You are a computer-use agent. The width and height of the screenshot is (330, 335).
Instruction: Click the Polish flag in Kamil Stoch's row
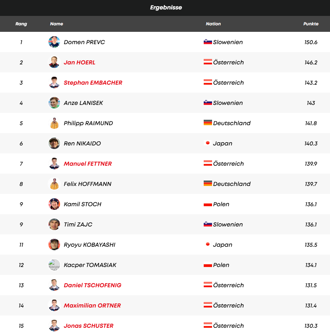click(208, 204)
